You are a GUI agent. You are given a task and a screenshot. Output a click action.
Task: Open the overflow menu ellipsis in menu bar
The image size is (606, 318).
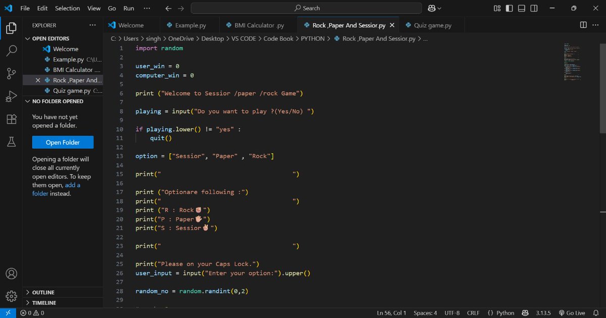pos(147,8)
